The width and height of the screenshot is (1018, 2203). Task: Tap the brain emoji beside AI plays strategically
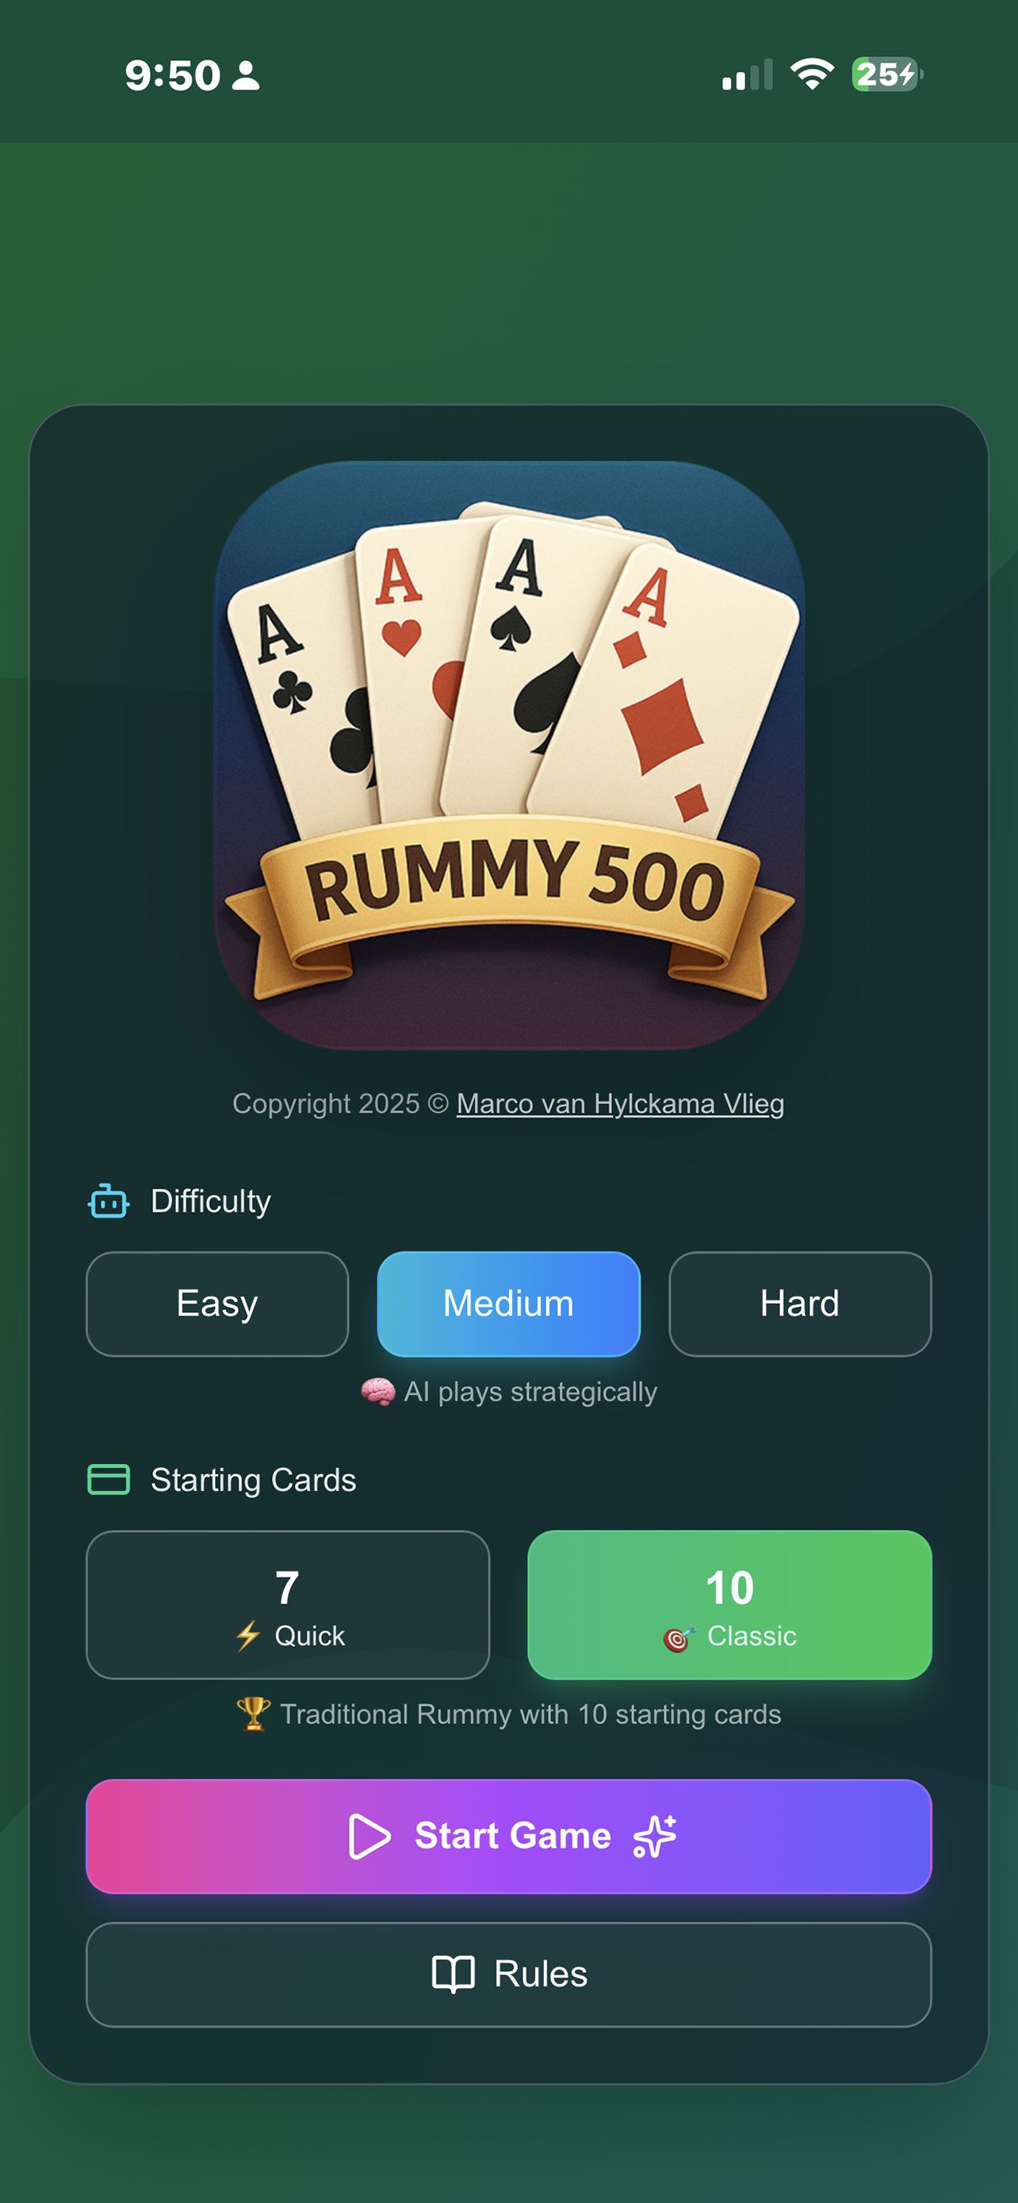point(378,1392)
